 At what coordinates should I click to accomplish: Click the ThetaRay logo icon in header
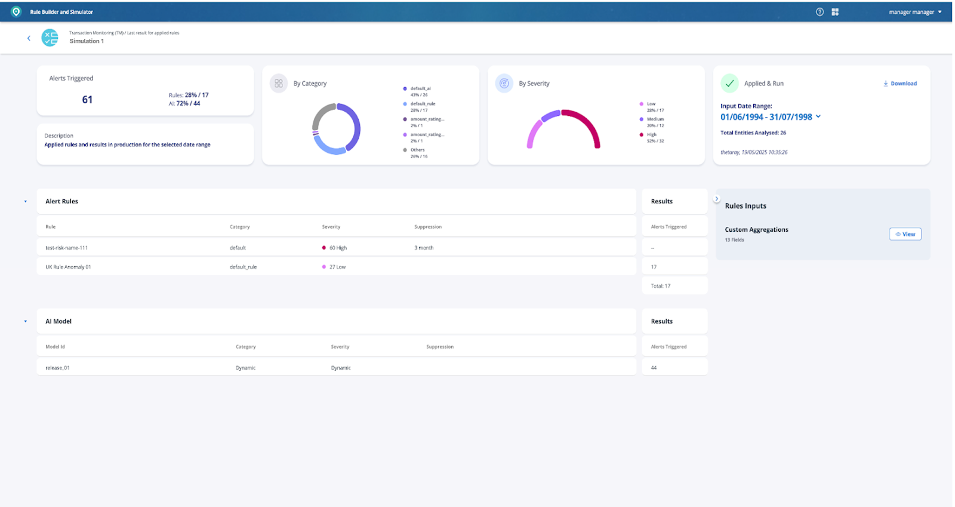16,12
